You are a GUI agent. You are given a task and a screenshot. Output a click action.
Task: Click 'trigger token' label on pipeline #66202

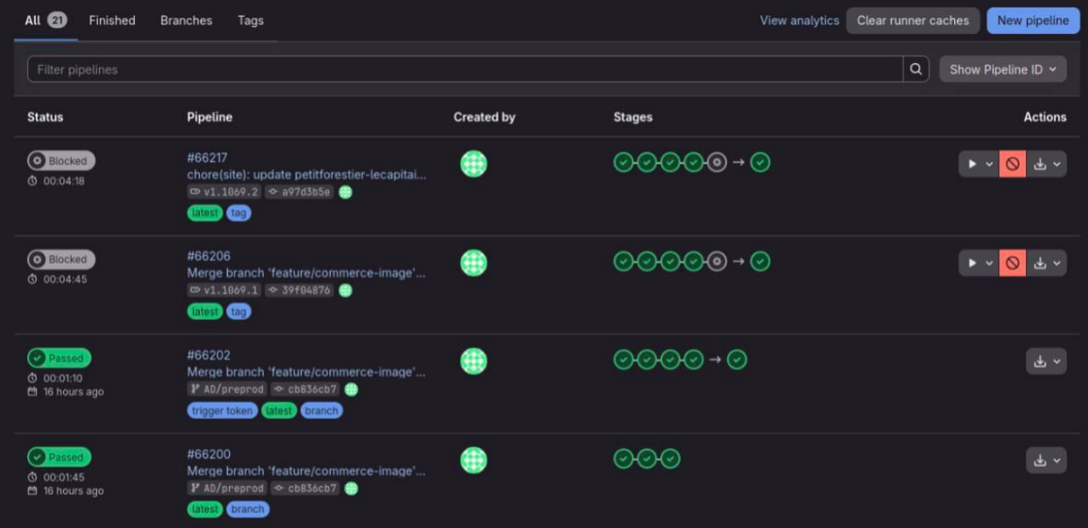tap(223, 411)
